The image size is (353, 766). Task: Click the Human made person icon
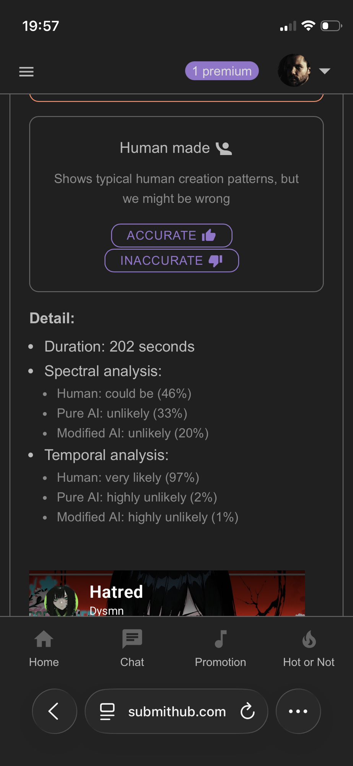[224, 148]
